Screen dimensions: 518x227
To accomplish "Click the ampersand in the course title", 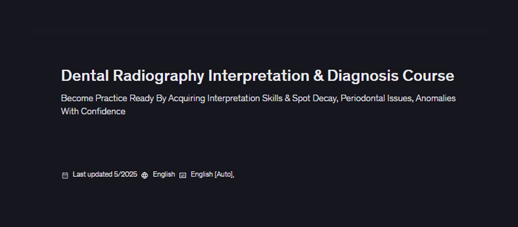I will [x=318, y=76].
